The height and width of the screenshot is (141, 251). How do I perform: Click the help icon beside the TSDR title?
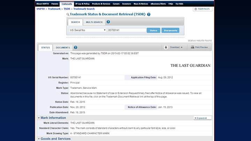point(149,15)
